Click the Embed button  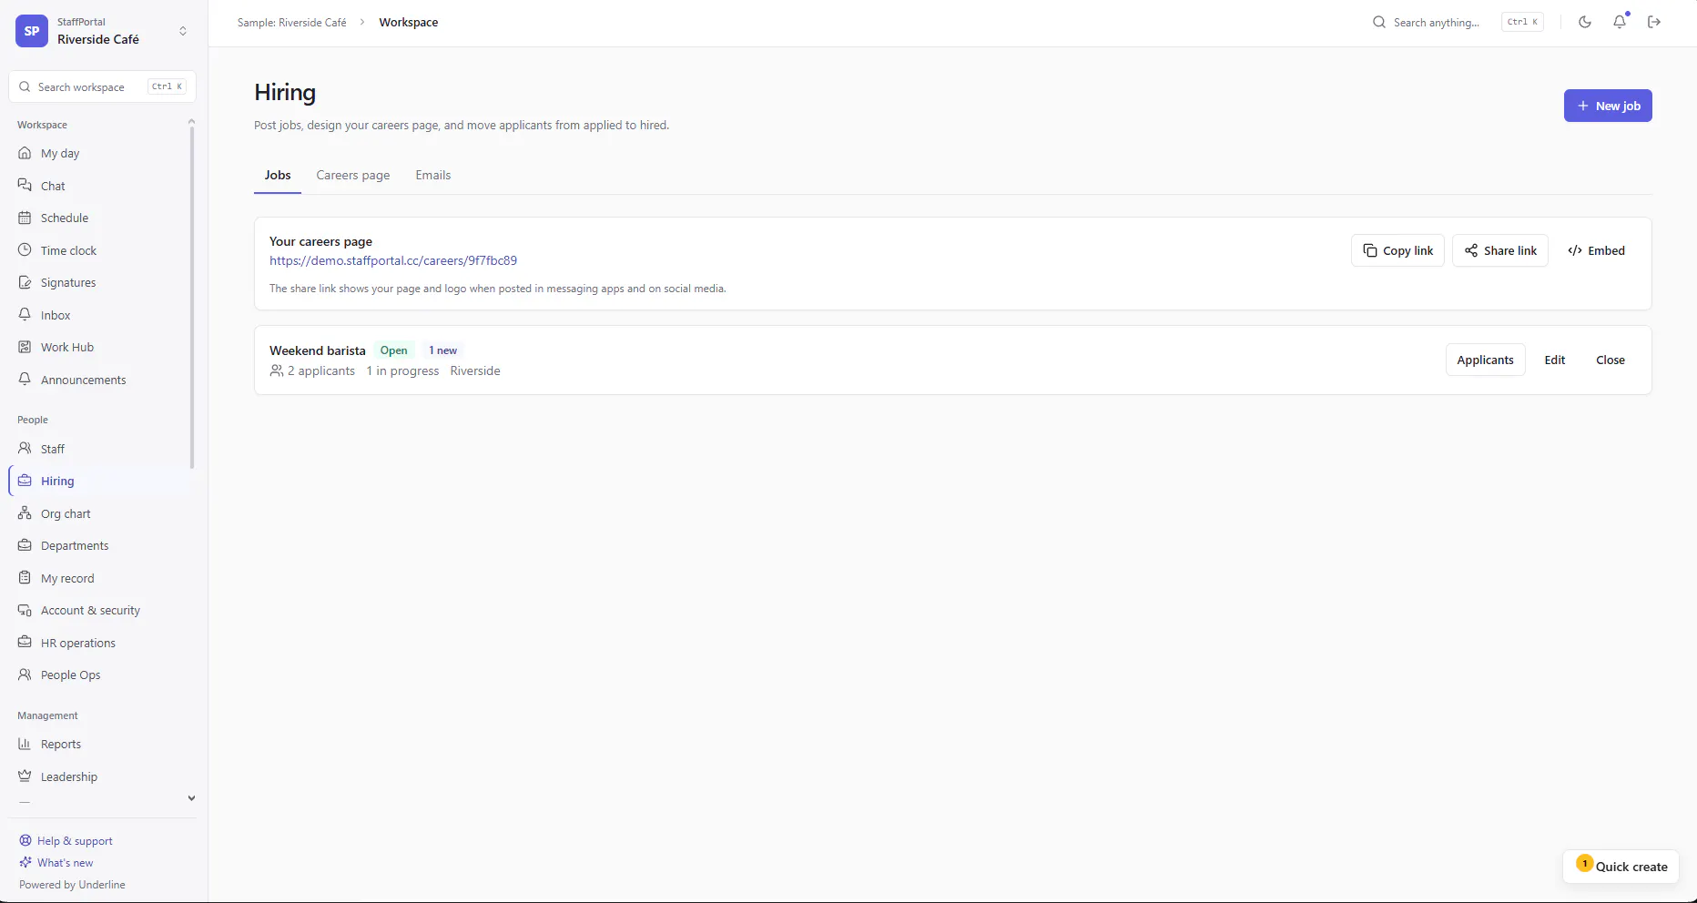coord(1596,250)
